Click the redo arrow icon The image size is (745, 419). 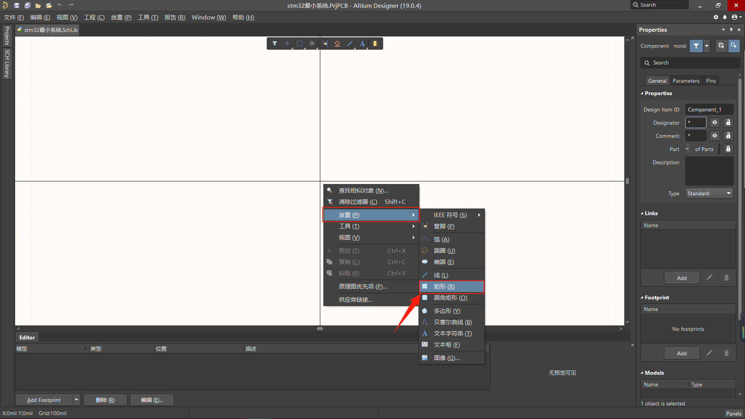click(71, 5)
